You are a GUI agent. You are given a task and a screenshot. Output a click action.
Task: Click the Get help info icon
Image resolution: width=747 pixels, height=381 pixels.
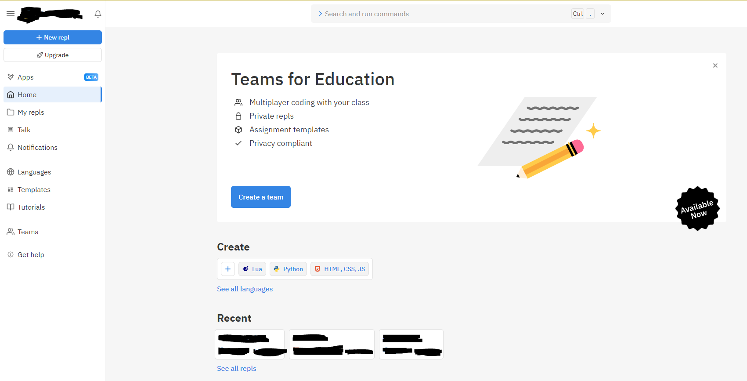click(11, 254)
